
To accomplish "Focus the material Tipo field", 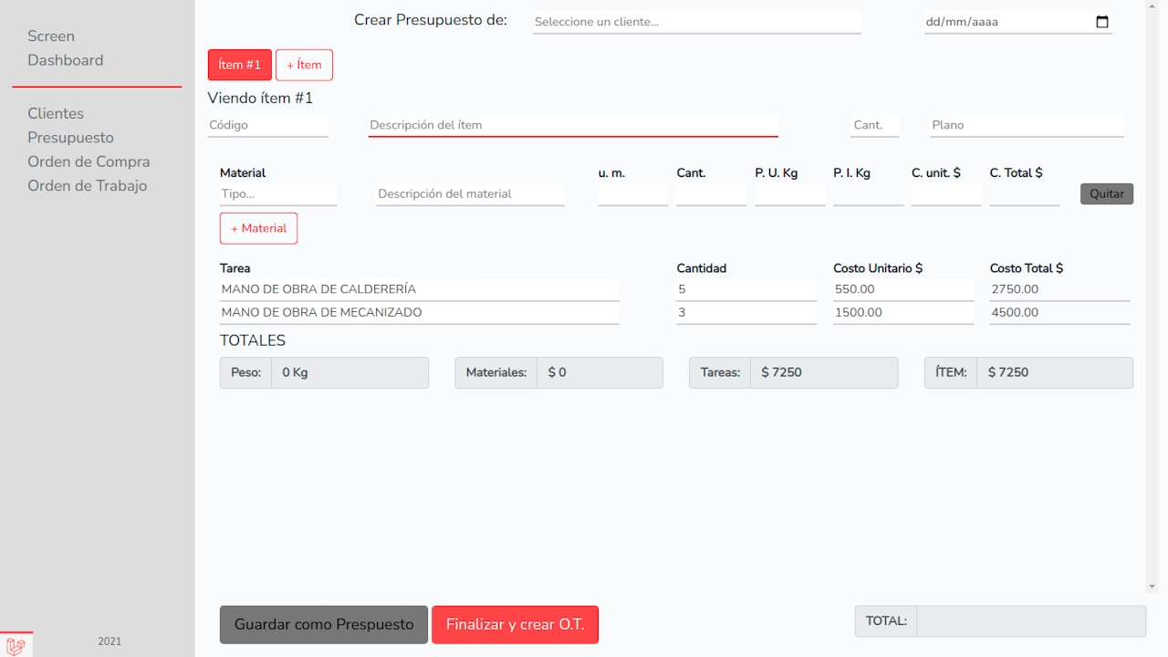I will click(x=278, y=194).
